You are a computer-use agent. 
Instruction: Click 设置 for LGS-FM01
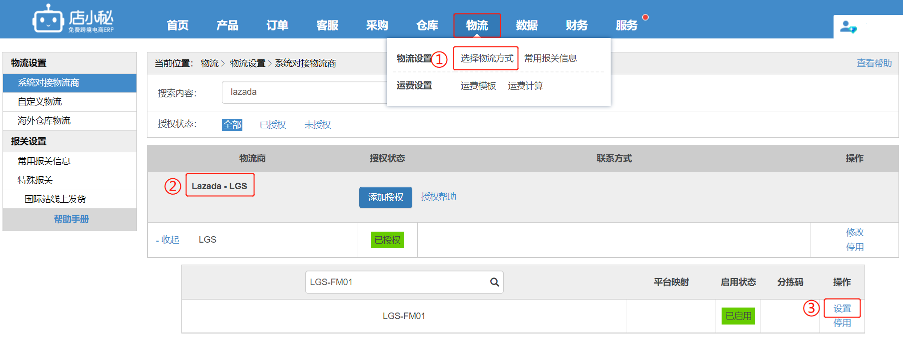[x=842, y=309]
